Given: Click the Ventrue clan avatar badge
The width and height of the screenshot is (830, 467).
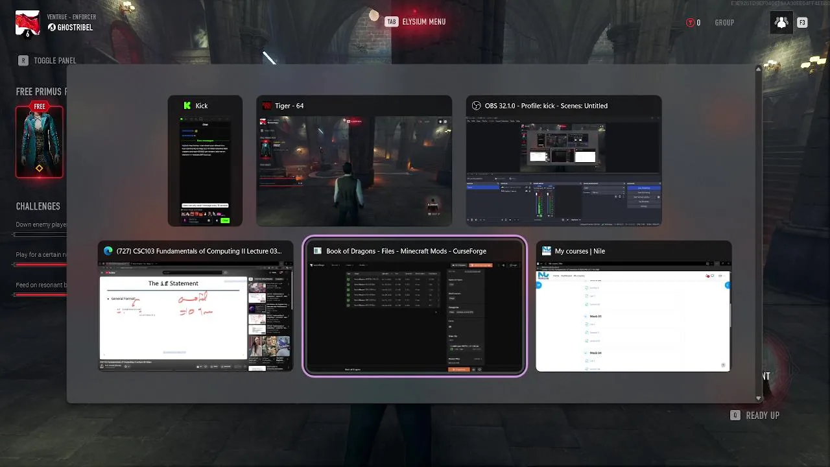Looking at the screenshot, I should click(x=27, y=23).
